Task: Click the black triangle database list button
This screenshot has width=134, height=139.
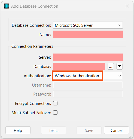Action: (x=119, y=67)
